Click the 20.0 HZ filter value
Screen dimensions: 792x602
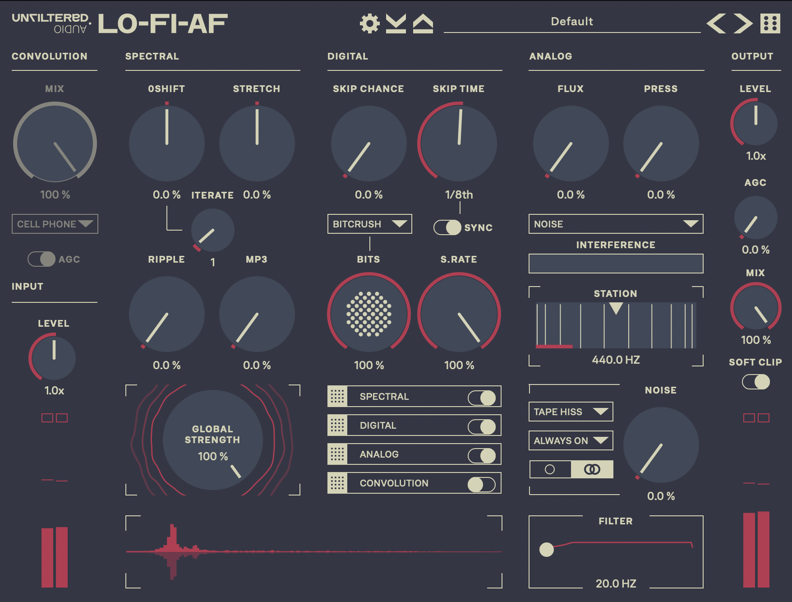616,583
